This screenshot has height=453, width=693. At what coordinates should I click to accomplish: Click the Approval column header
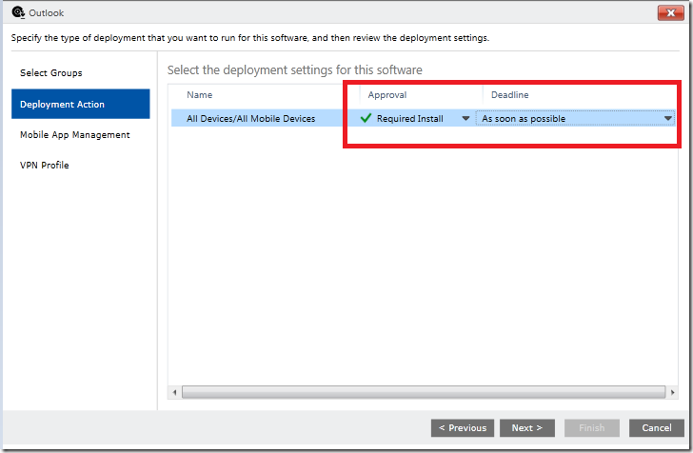(x=387, y=95)
